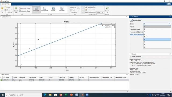The width and height of the screenshot is (172, 97).
Task: Select degree 6 in dropdown list
Action: 157,39
